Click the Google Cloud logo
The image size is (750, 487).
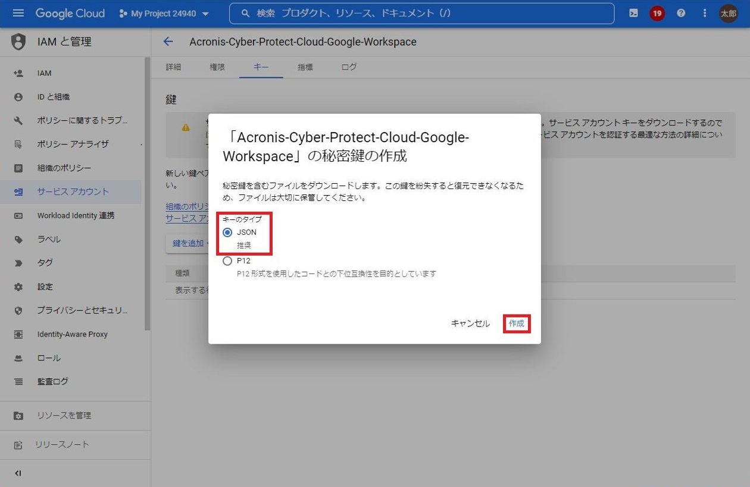pyautogui.click(x=70, y=13)
